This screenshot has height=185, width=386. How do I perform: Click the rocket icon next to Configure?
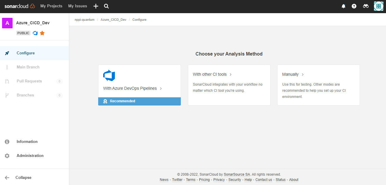point(7,53)
